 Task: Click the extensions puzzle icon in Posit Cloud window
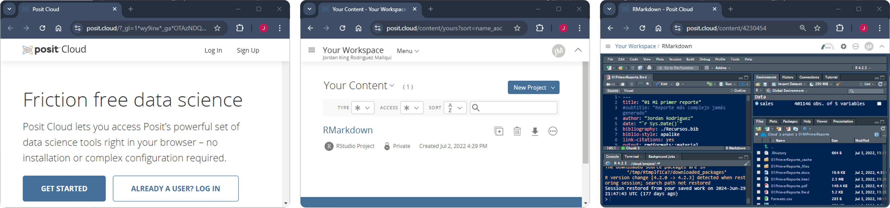pos(240,28)
